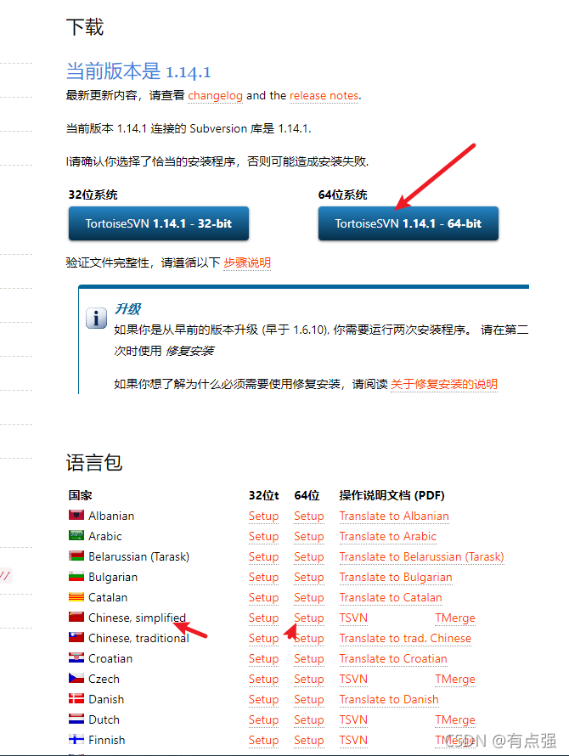This screenshot has width=569, height=756.
Task: Click the Albanian flag icon
Action: [x=76, y=516]
